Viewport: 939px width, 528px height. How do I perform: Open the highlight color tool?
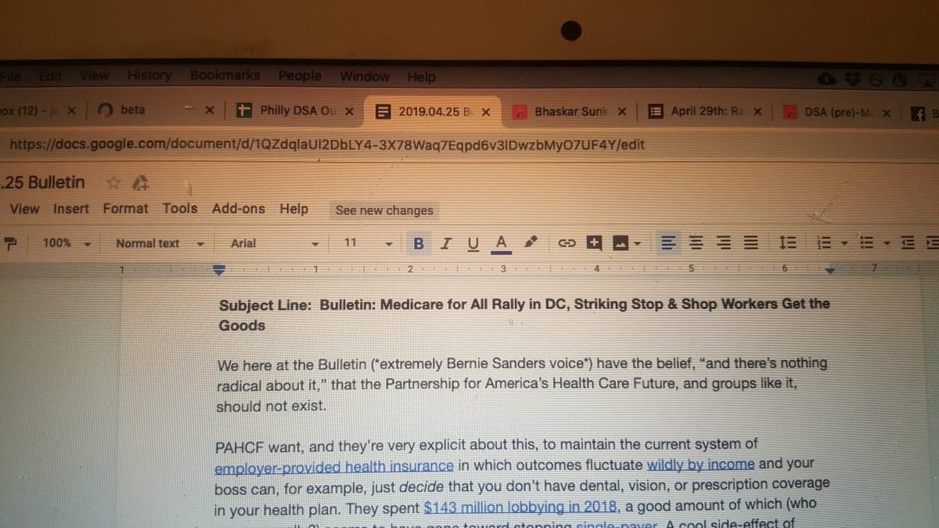(x=531, y=242)
